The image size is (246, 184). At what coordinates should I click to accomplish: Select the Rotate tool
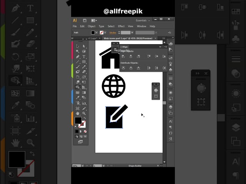click(x=78, y=77)
